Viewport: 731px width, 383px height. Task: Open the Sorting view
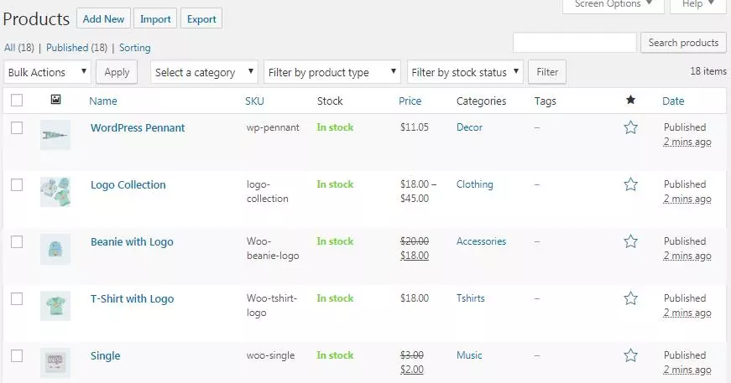(135, 48)
